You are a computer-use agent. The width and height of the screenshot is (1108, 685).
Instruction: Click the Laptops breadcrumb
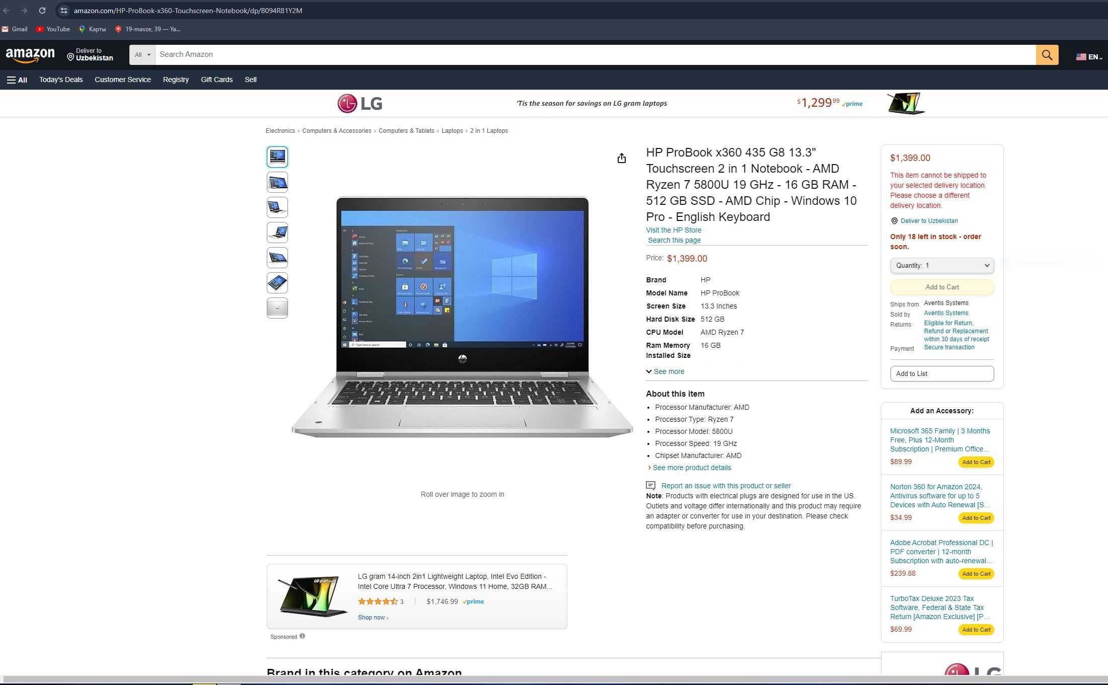(452, 131)
